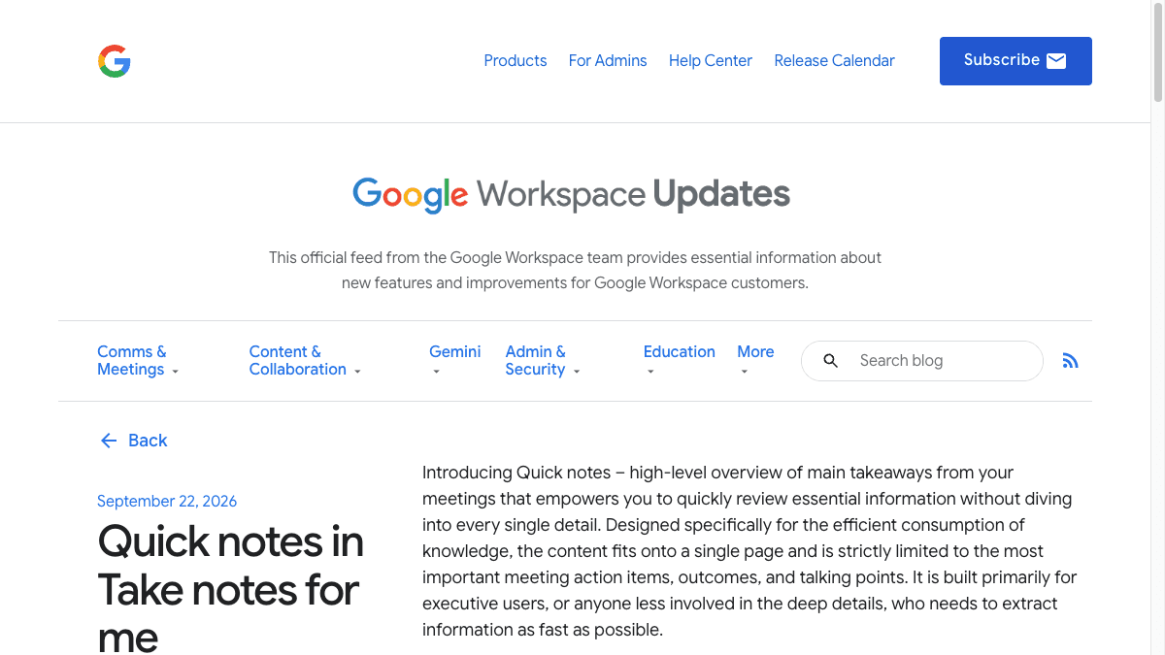
Task: Focus the Search blog field
Action: point(922,361)
